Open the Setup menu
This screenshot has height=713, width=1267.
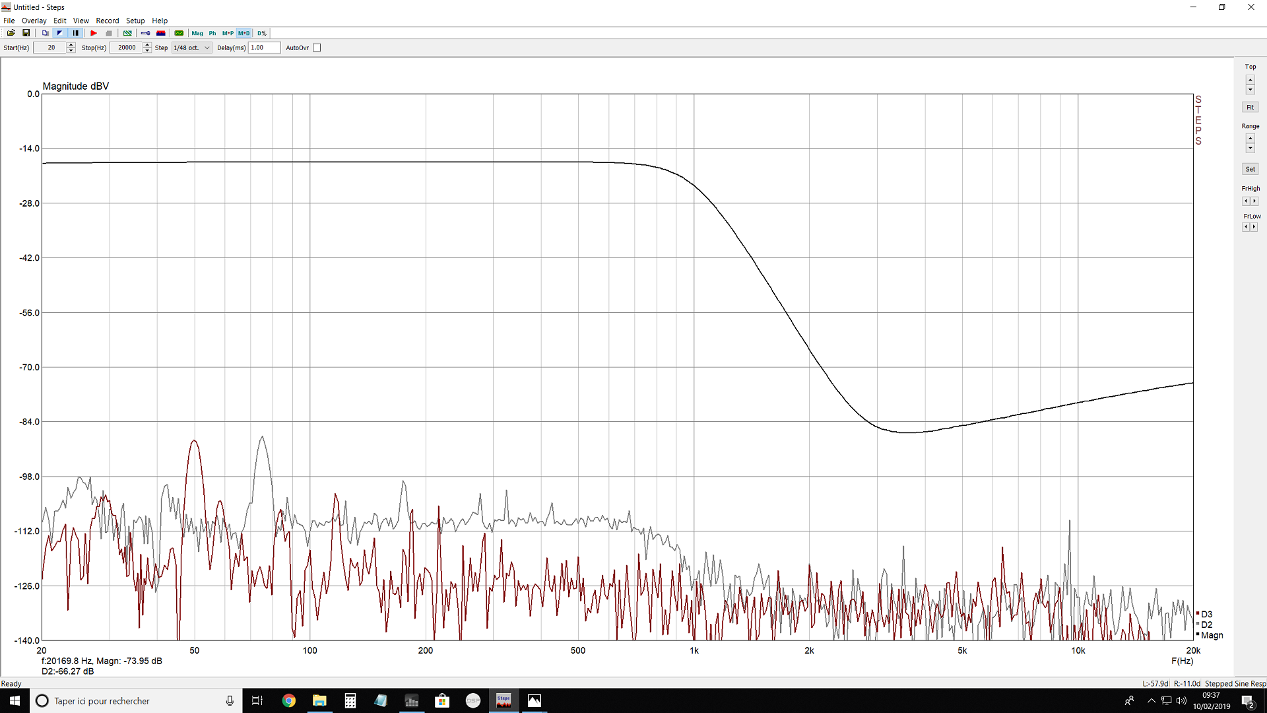(135, 20)
